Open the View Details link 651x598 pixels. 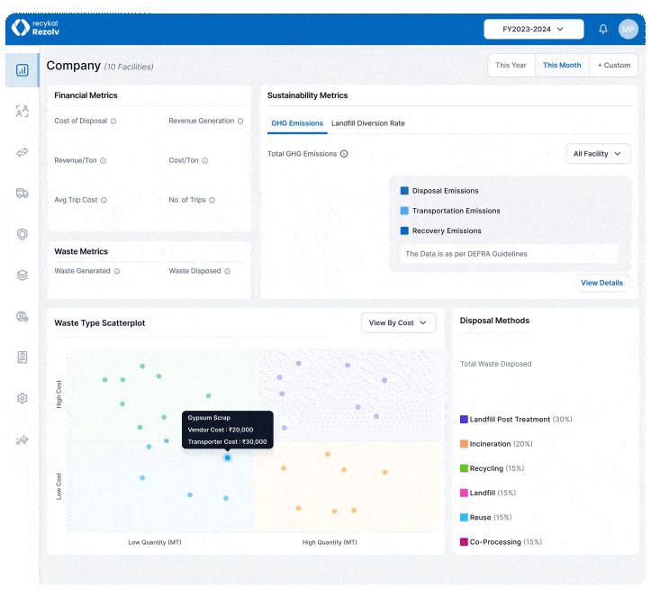pyautogui.click(x=601, y=283)
